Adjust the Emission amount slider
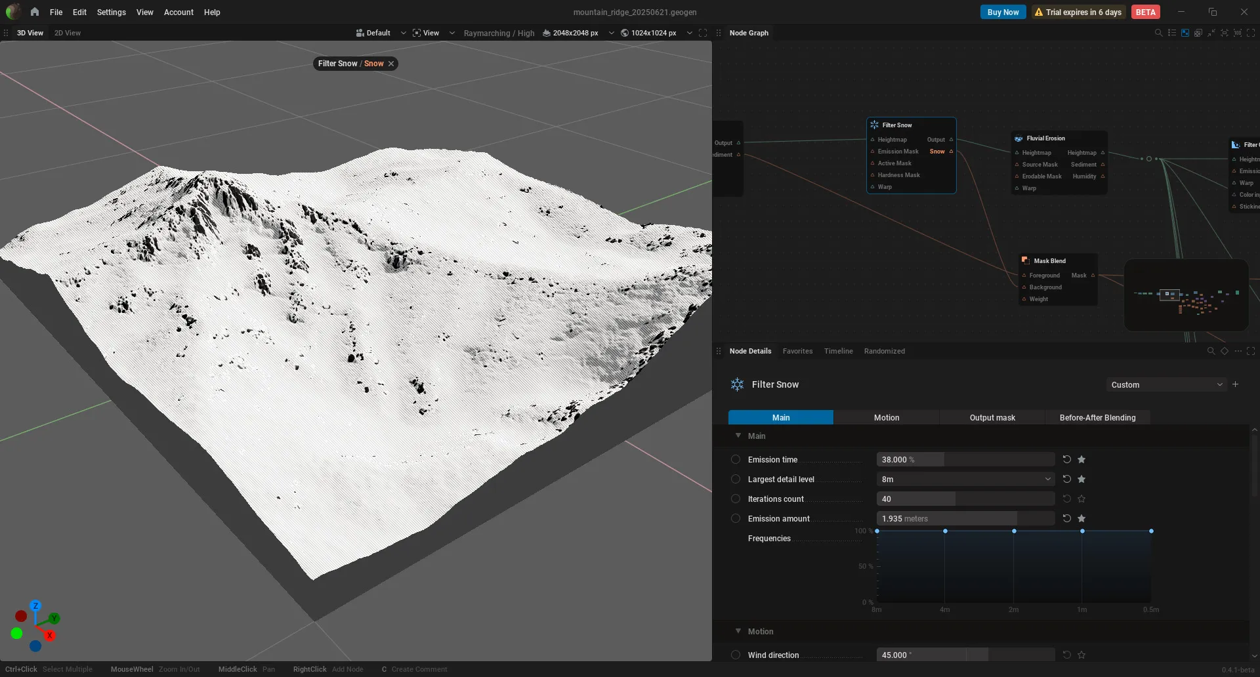Image resolution: width=1260 pixels, height=677 pixels. click(965, 518)
